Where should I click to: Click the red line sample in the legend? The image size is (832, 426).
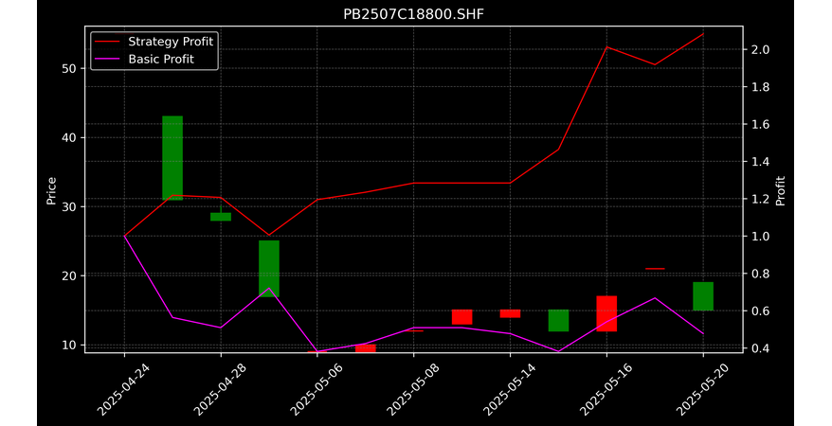(105, 42)
